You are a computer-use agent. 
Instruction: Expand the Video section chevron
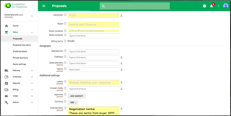pos(32,96)
